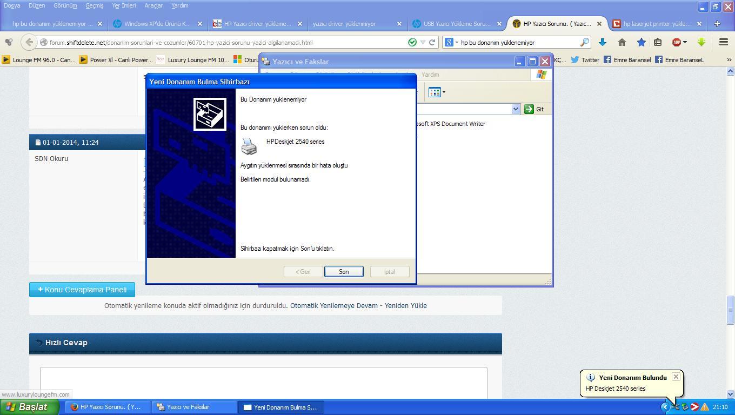Open Oturum bookmark with Windows logo
This screenshot has height=415, width=735.
(x=246, y=60)
